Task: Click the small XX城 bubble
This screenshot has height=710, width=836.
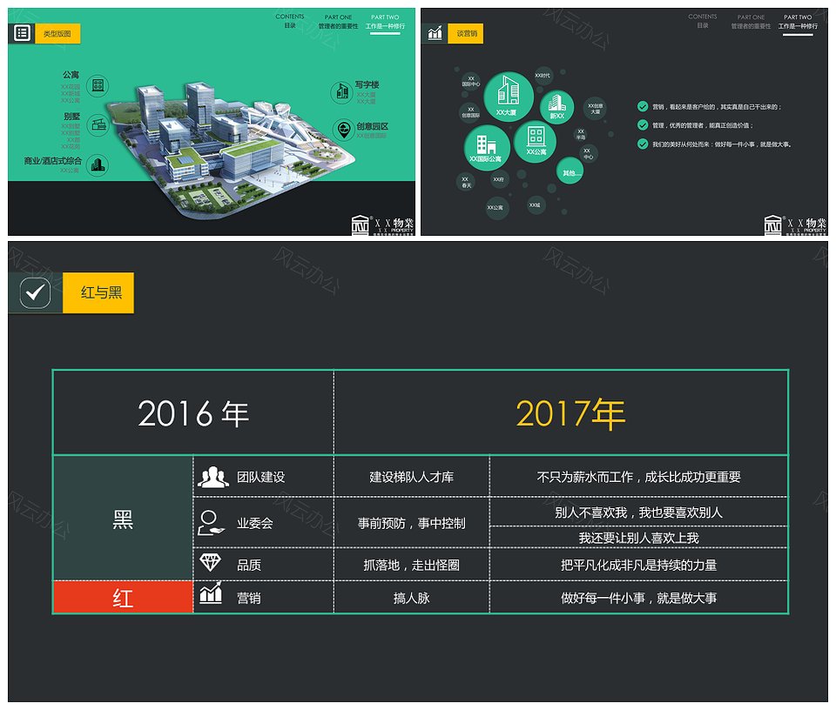Action: (535, 205)
